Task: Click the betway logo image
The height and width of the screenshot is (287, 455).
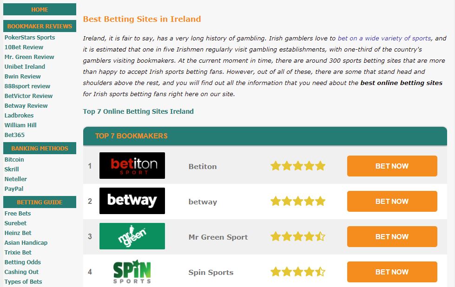Action: pos(132,201)
